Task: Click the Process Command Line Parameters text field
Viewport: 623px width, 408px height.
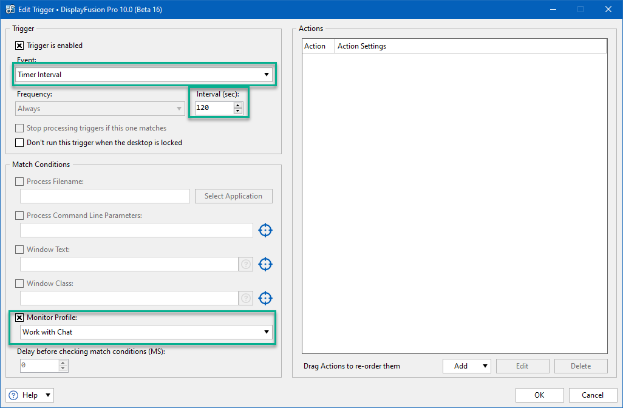Action: pos(136,231)
